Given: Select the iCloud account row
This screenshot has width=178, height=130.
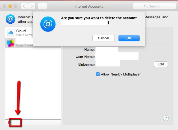Looking at the screenshot, I should (x=19, y=33).
